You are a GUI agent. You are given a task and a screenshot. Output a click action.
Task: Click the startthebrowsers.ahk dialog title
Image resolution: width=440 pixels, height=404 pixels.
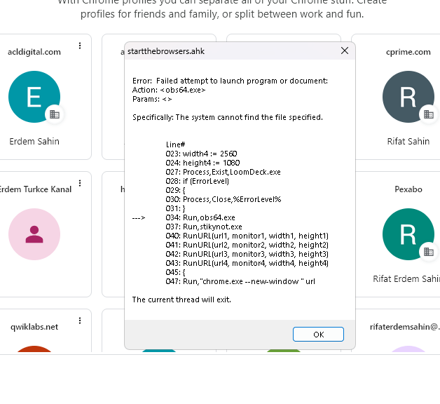tap(166, 51)
